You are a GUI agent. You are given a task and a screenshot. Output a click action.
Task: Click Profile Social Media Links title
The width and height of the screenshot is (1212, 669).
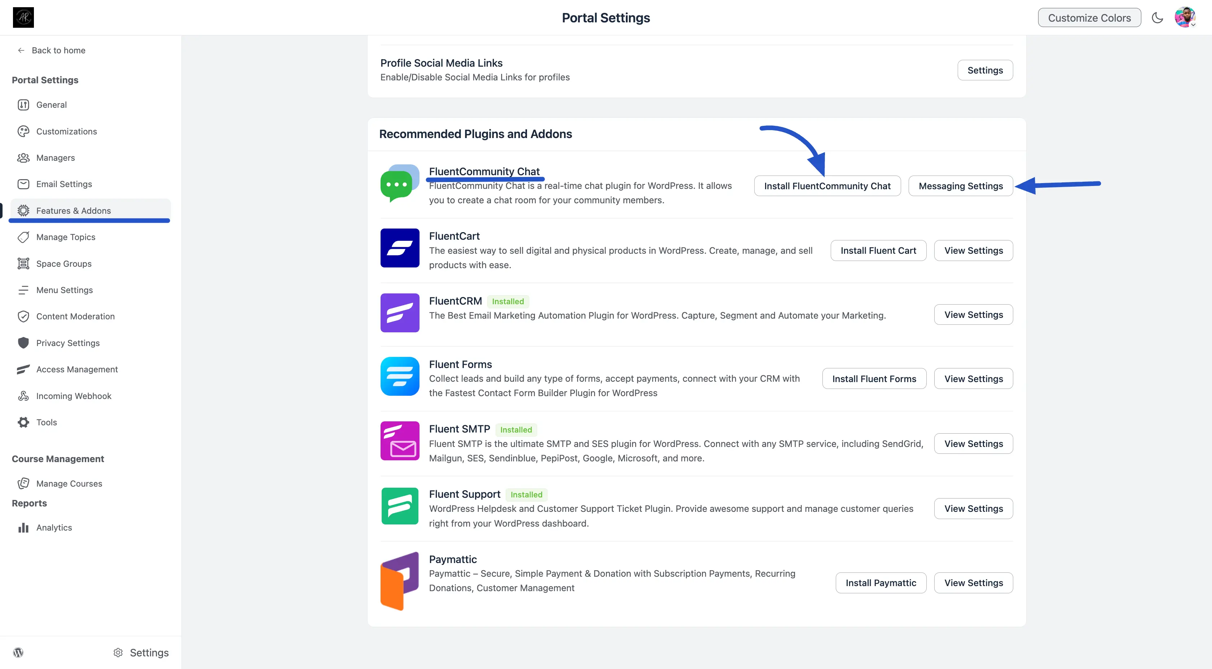pos(441,63)
